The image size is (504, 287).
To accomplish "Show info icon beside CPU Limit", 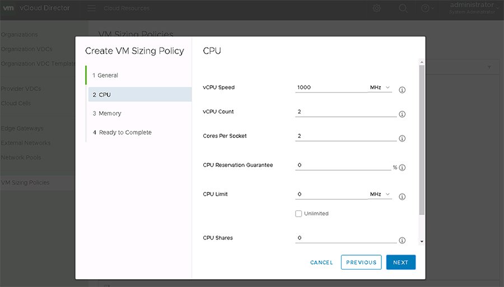I will (402, 196).
